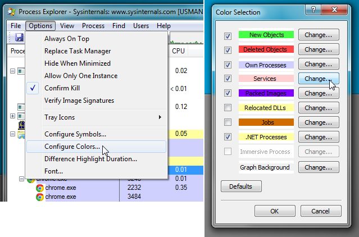359x237 pixels.
Task: Click the orange Jobs color swatch
Action: click(x=266, y=122)
